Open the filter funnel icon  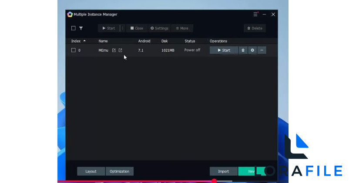(81, 28)
